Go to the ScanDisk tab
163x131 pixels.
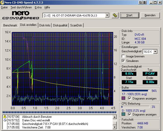(76, 25)
